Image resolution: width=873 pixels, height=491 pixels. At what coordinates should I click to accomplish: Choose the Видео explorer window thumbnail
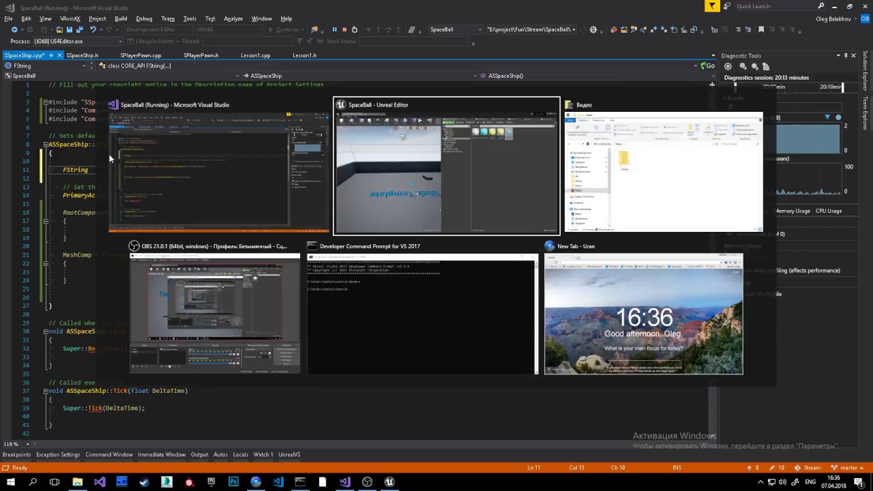(664, 166)
